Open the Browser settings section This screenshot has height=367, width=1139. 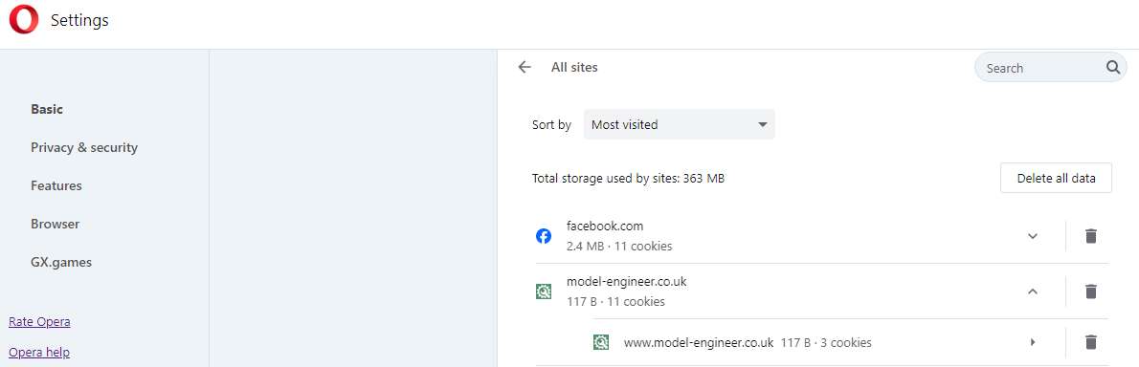[x=56, y=224]
